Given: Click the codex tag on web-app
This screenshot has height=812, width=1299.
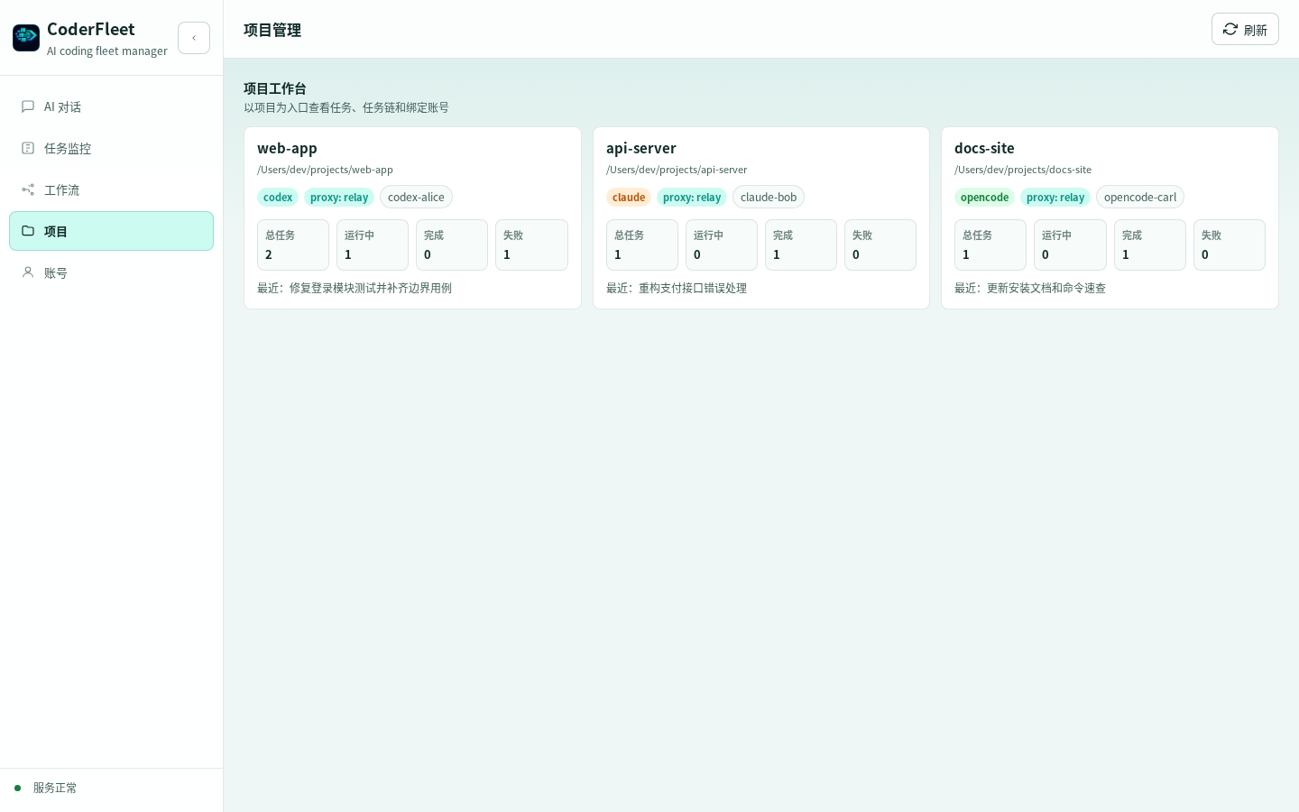Looking at the screenshot, I should tap(278, 197).
